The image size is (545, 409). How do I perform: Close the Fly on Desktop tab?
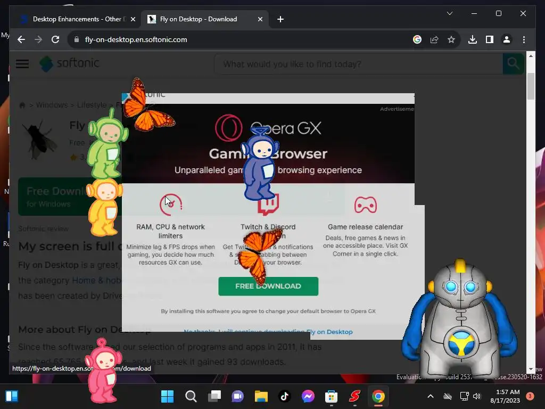point(260,19)
